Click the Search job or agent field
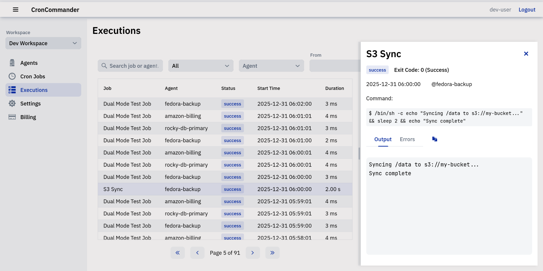The image size is (543, 271). pos(134,66)
